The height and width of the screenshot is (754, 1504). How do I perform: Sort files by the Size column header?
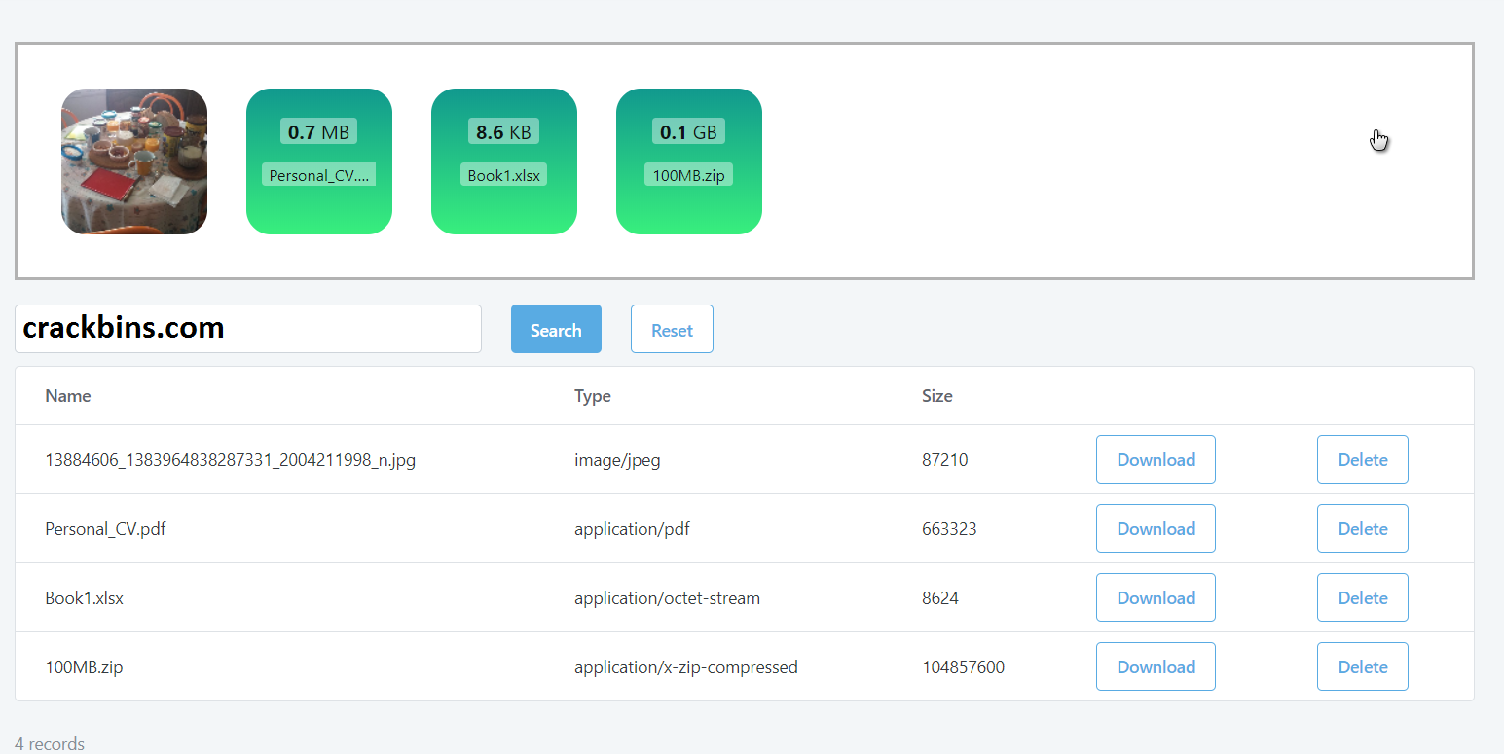(x=937, y=396)
